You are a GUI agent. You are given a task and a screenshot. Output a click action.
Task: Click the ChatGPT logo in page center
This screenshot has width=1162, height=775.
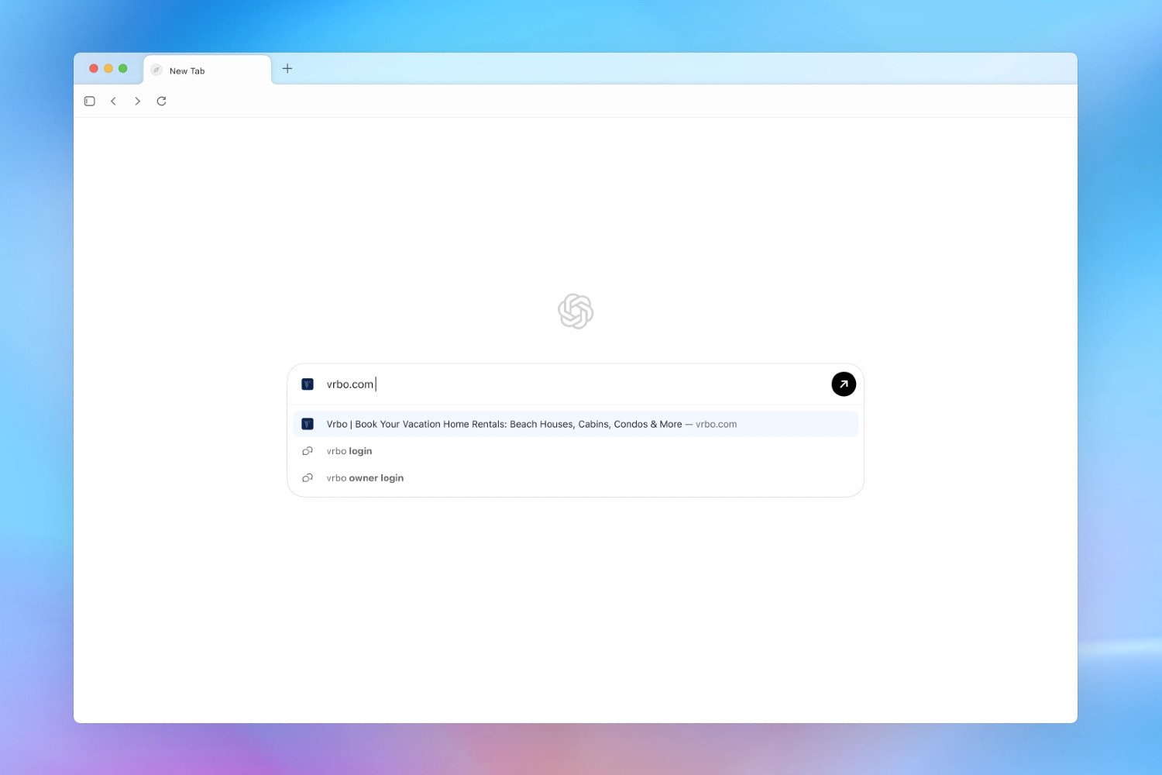pos(576,311)
